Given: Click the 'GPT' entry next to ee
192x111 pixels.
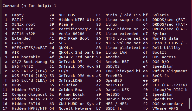Looking at the screenshot, I should 156,80.
